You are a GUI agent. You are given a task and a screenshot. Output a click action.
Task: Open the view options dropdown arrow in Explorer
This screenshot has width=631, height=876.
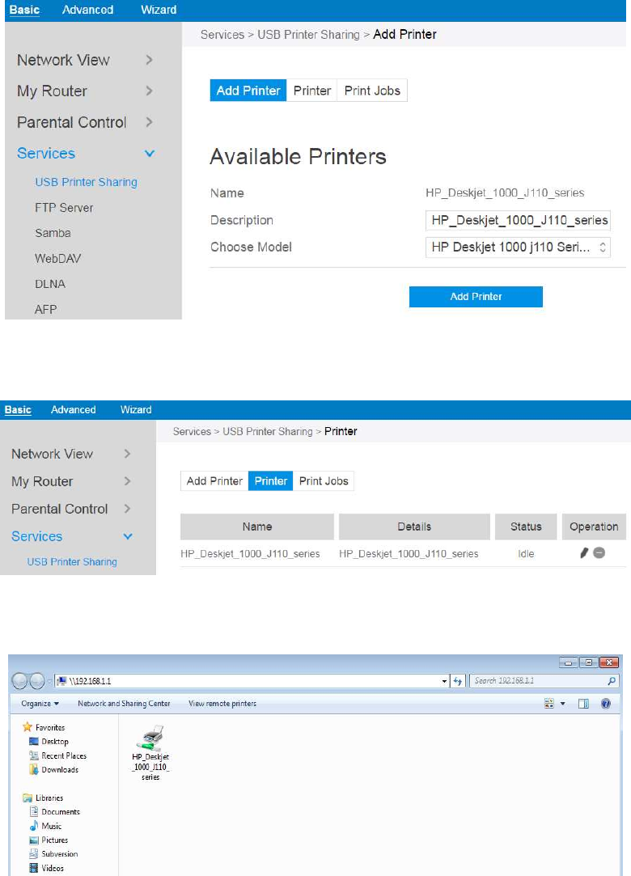[563, 704]
